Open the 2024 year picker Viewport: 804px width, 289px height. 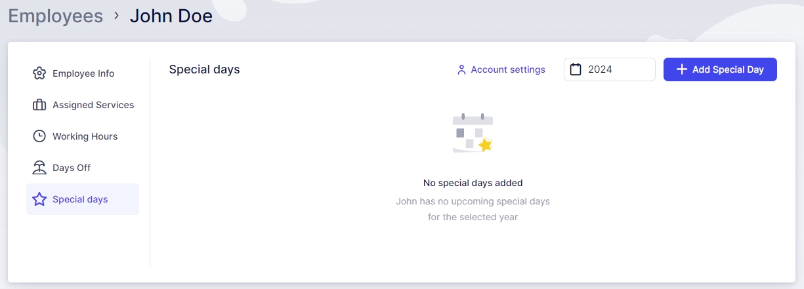tap(609, 69)
